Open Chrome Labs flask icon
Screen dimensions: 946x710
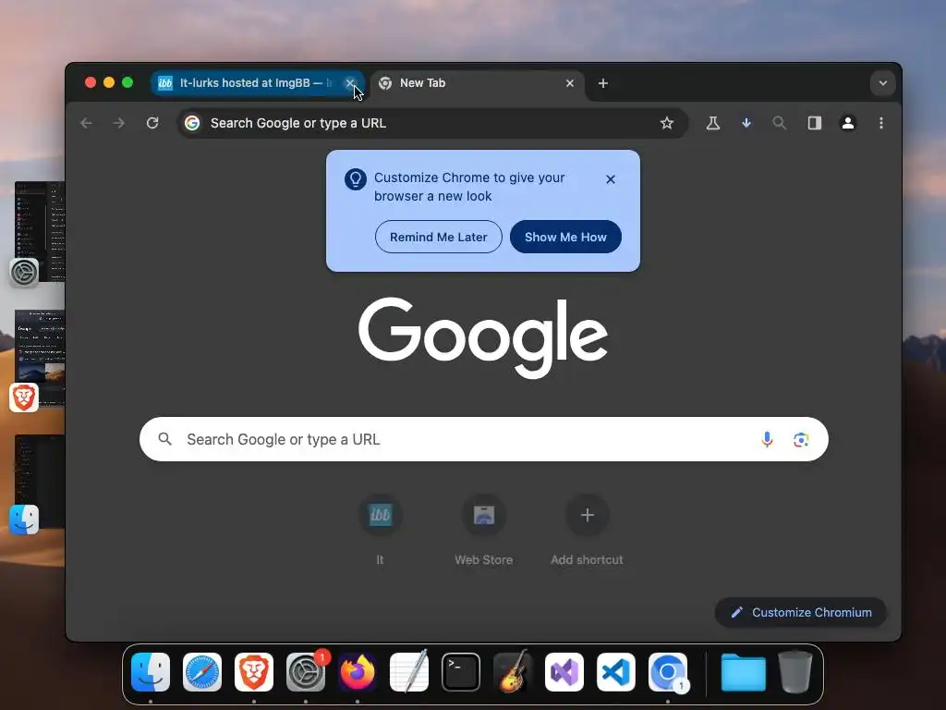713,123
